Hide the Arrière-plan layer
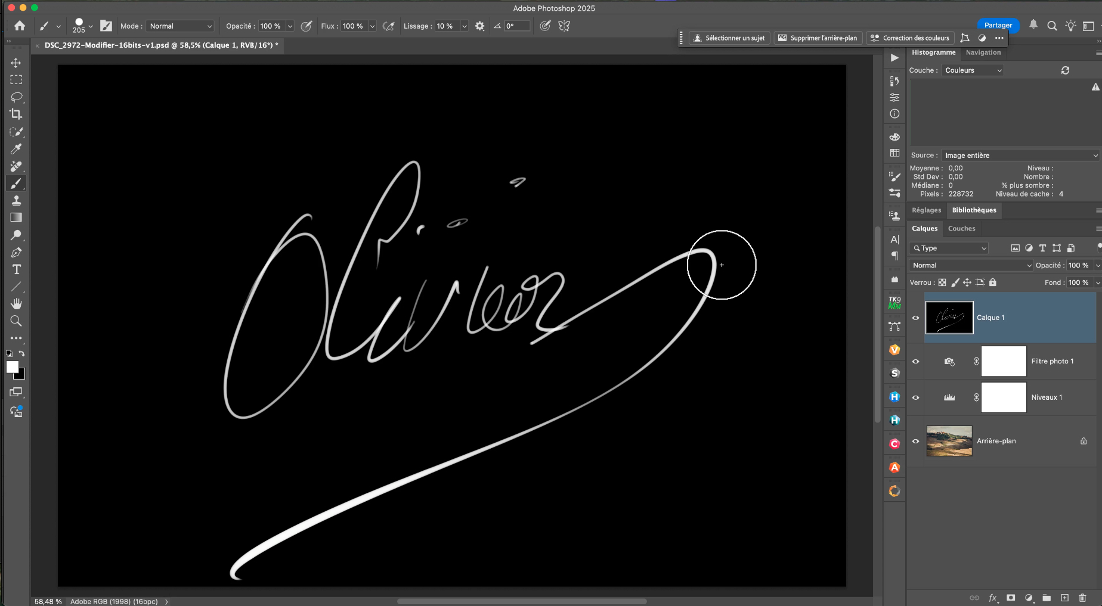 pos(915,441)
